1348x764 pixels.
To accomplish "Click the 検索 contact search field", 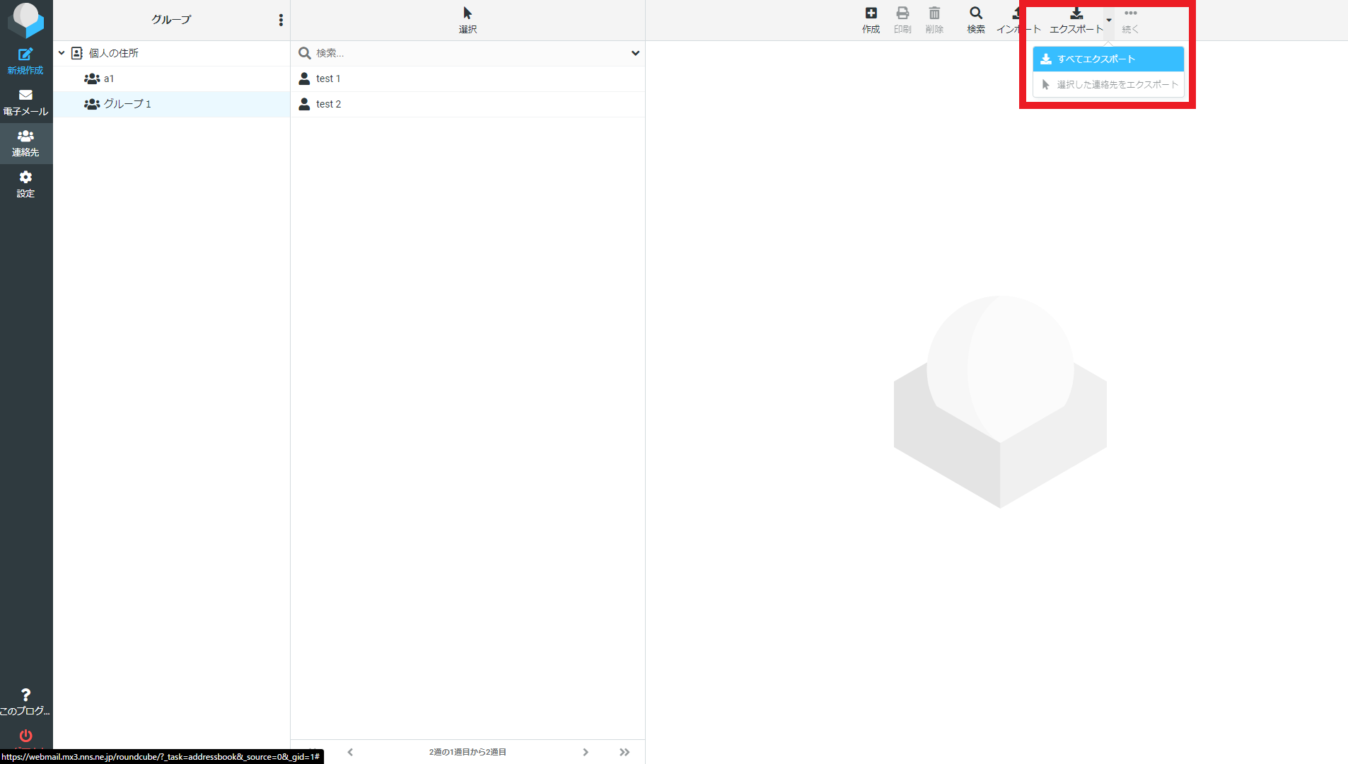I will pyautogui.click(x=467, y=53).
